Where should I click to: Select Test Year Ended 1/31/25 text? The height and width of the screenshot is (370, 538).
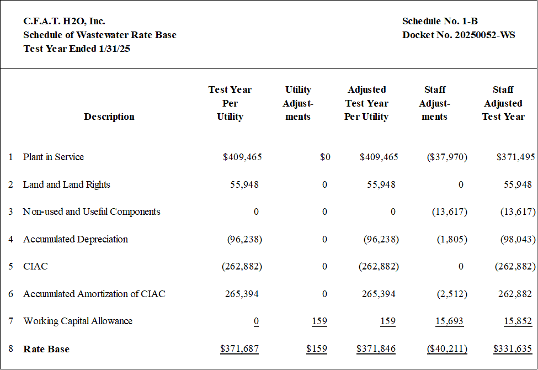77,49
